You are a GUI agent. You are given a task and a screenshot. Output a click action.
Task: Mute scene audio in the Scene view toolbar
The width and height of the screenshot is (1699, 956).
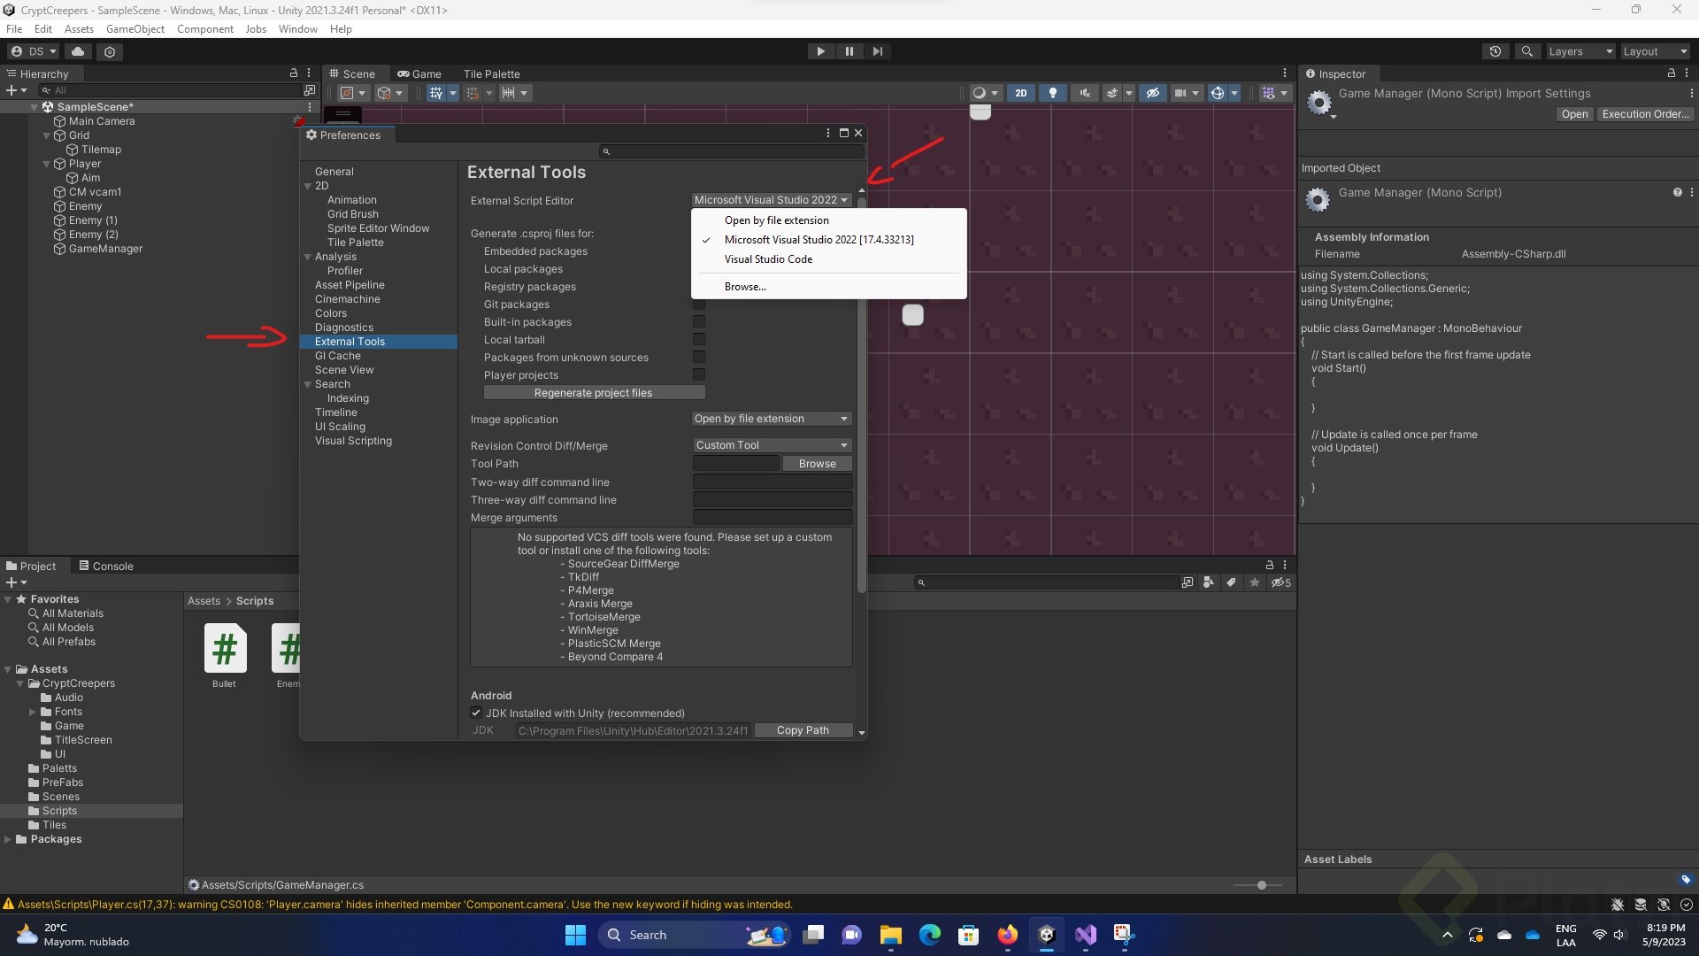point(1083,93)
